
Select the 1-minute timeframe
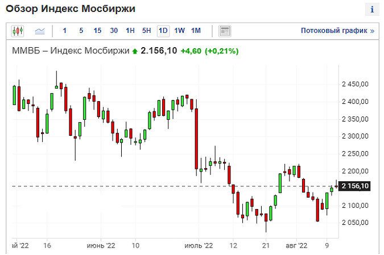pyautogui.click(x=65, y=31)
